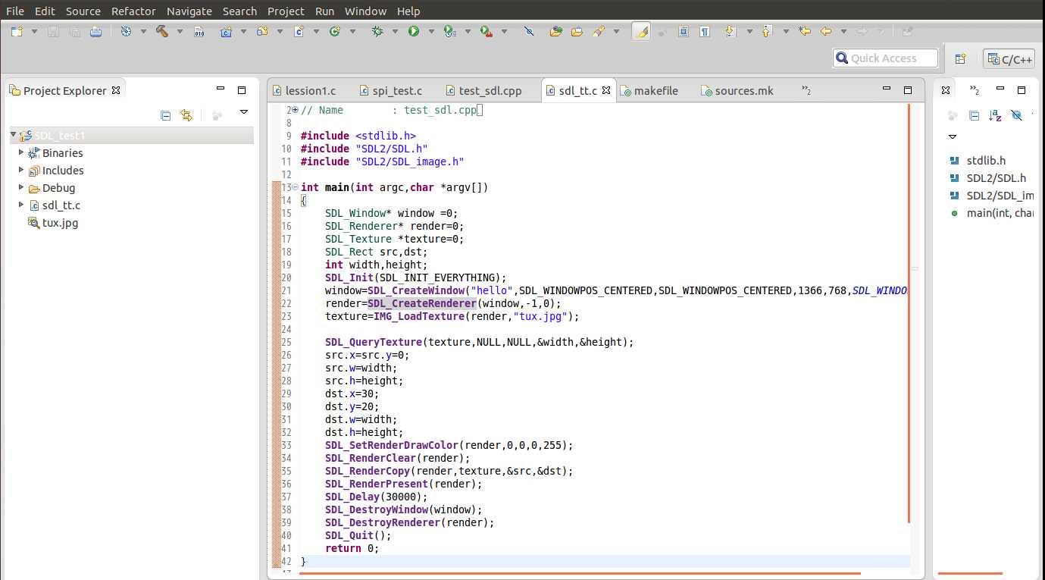This screenshot has height=580, width=1045.
Task: Click the Open Perspective icon
Action: coord(960,58)
